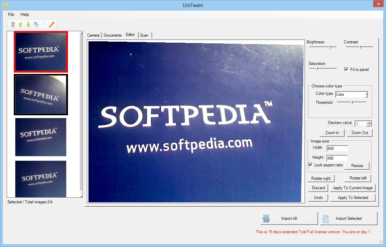Click the Rotate right button
386x247 pixels.
321,178
